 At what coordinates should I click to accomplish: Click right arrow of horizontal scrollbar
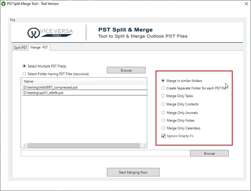click(x=144, y=145)
